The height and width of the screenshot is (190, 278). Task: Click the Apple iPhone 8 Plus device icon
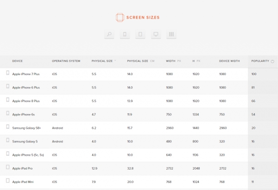point(7,100)
